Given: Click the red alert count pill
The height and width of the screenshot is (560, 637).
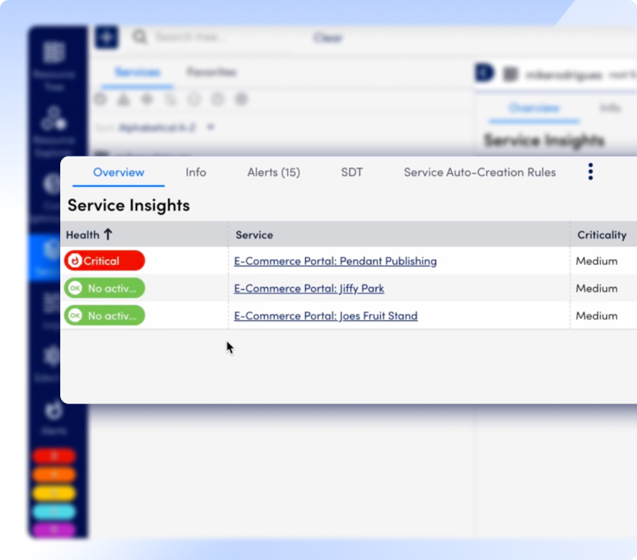Looking at the screenshot, I should pos(54,456).
